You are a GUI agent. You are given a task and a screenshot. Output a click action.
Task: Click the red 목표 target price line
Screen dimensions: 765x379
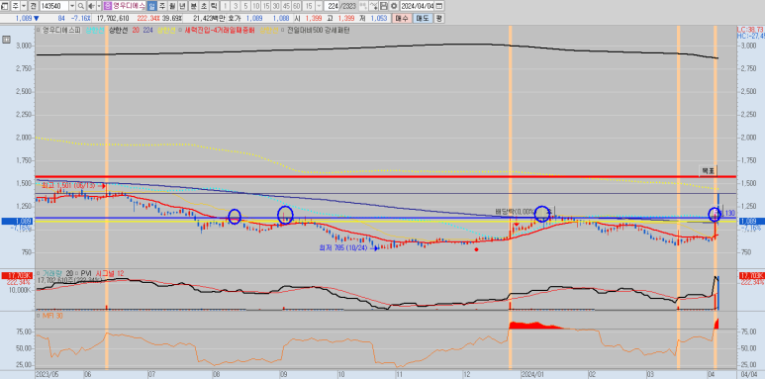(385, 176)
